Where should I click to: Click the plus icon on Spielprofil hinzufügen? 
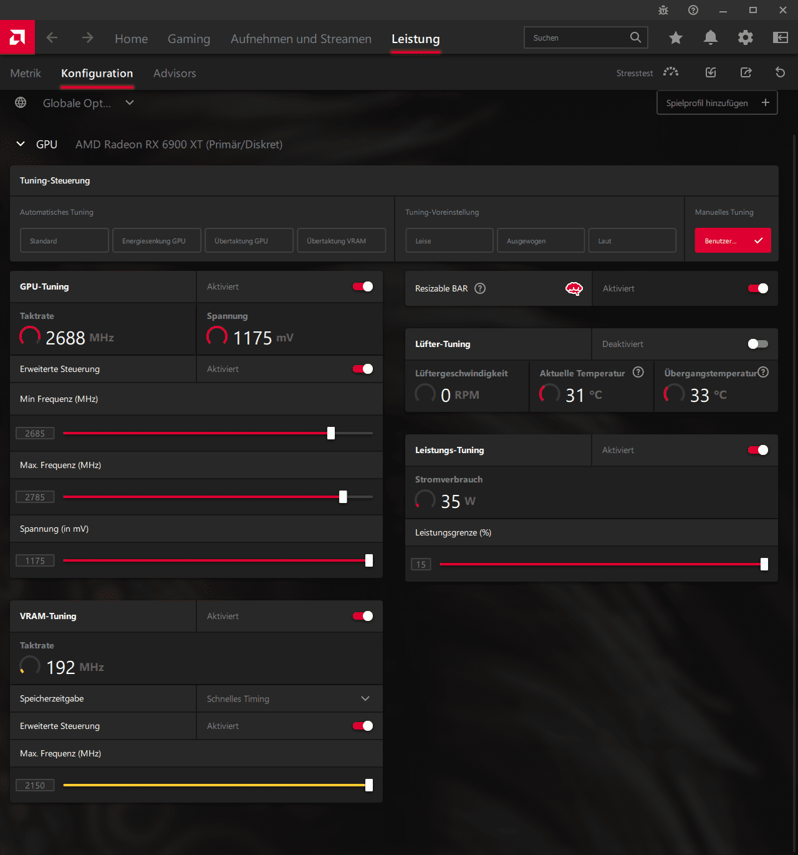[x=766, y=102]
